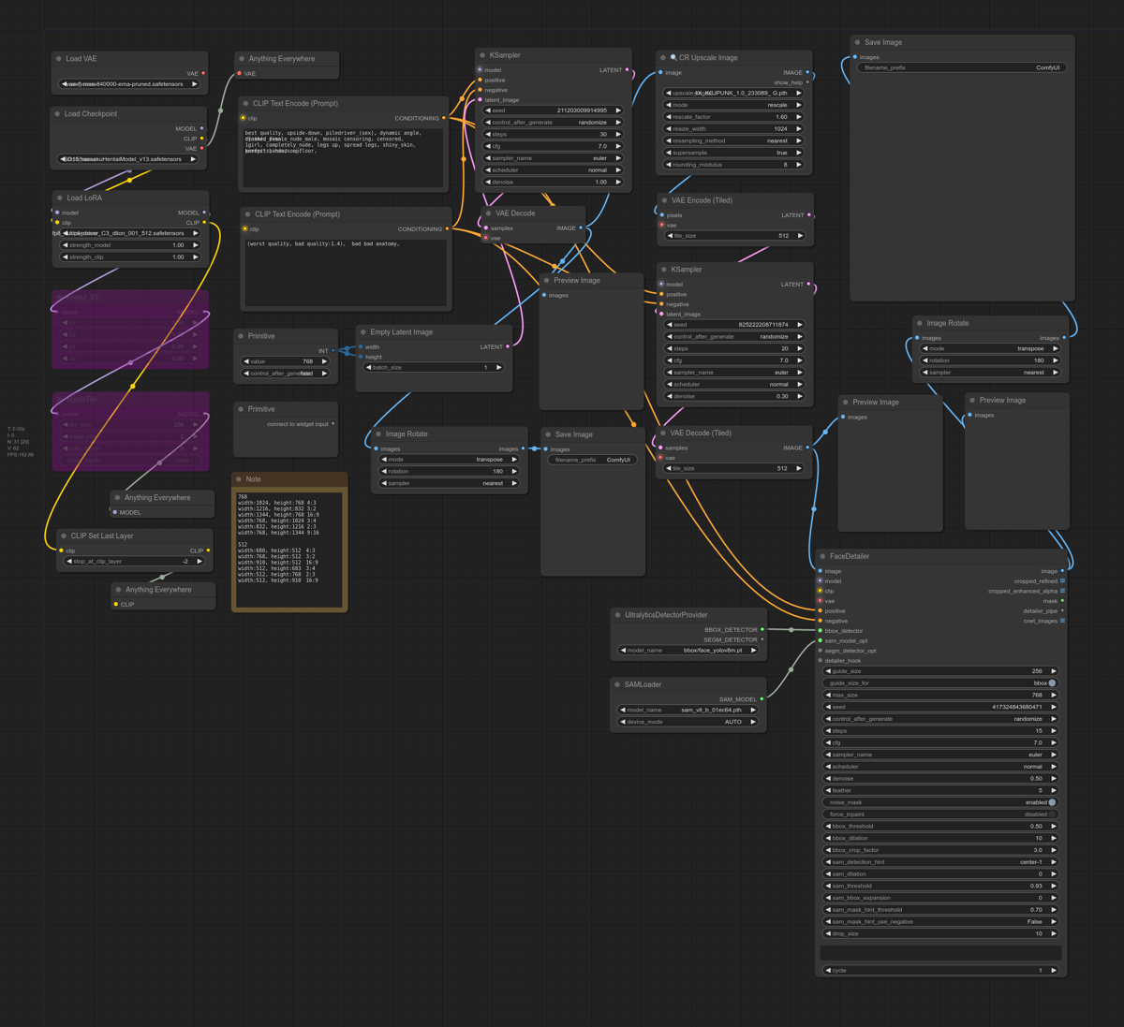
Task: Click the SAM_MODEL output dot on SAMLoader
Action: 762,697
